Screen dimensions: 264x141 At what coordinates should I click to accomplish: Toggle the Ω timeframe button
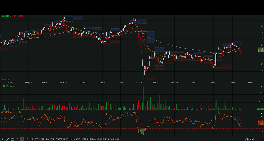[18, 139]
